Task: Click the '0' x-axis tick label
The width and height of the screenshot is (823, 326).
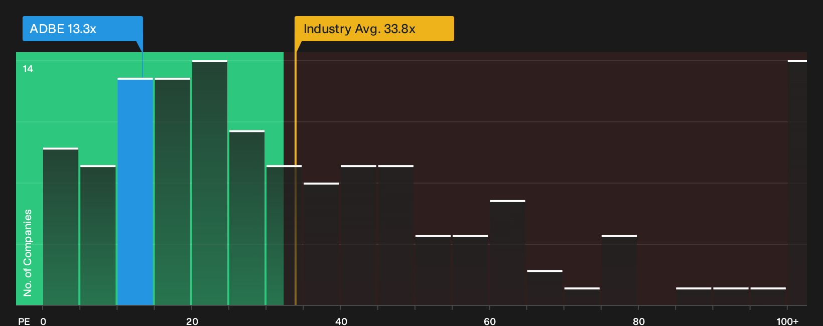Action: click(x=43, y=321)
